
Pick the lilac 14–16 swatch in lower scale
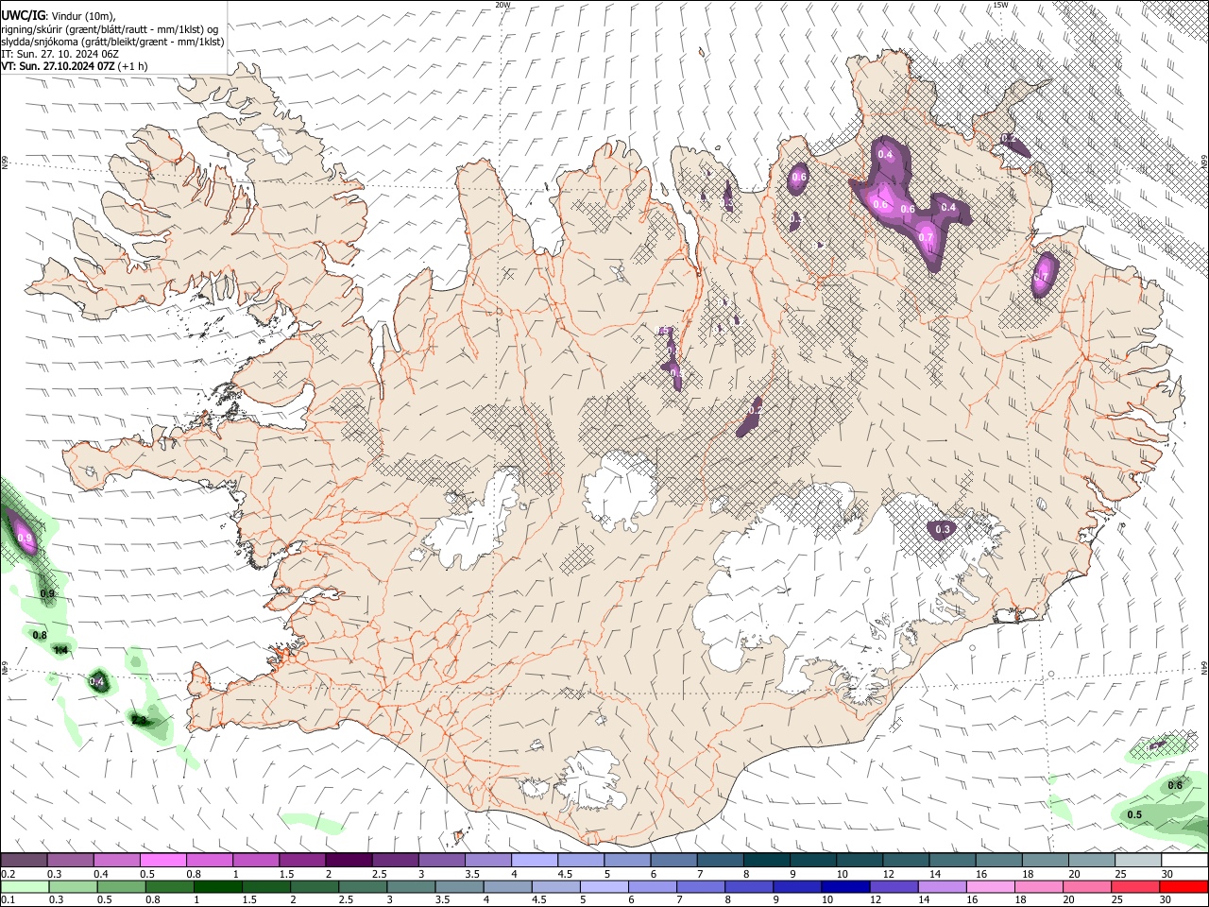942,886
